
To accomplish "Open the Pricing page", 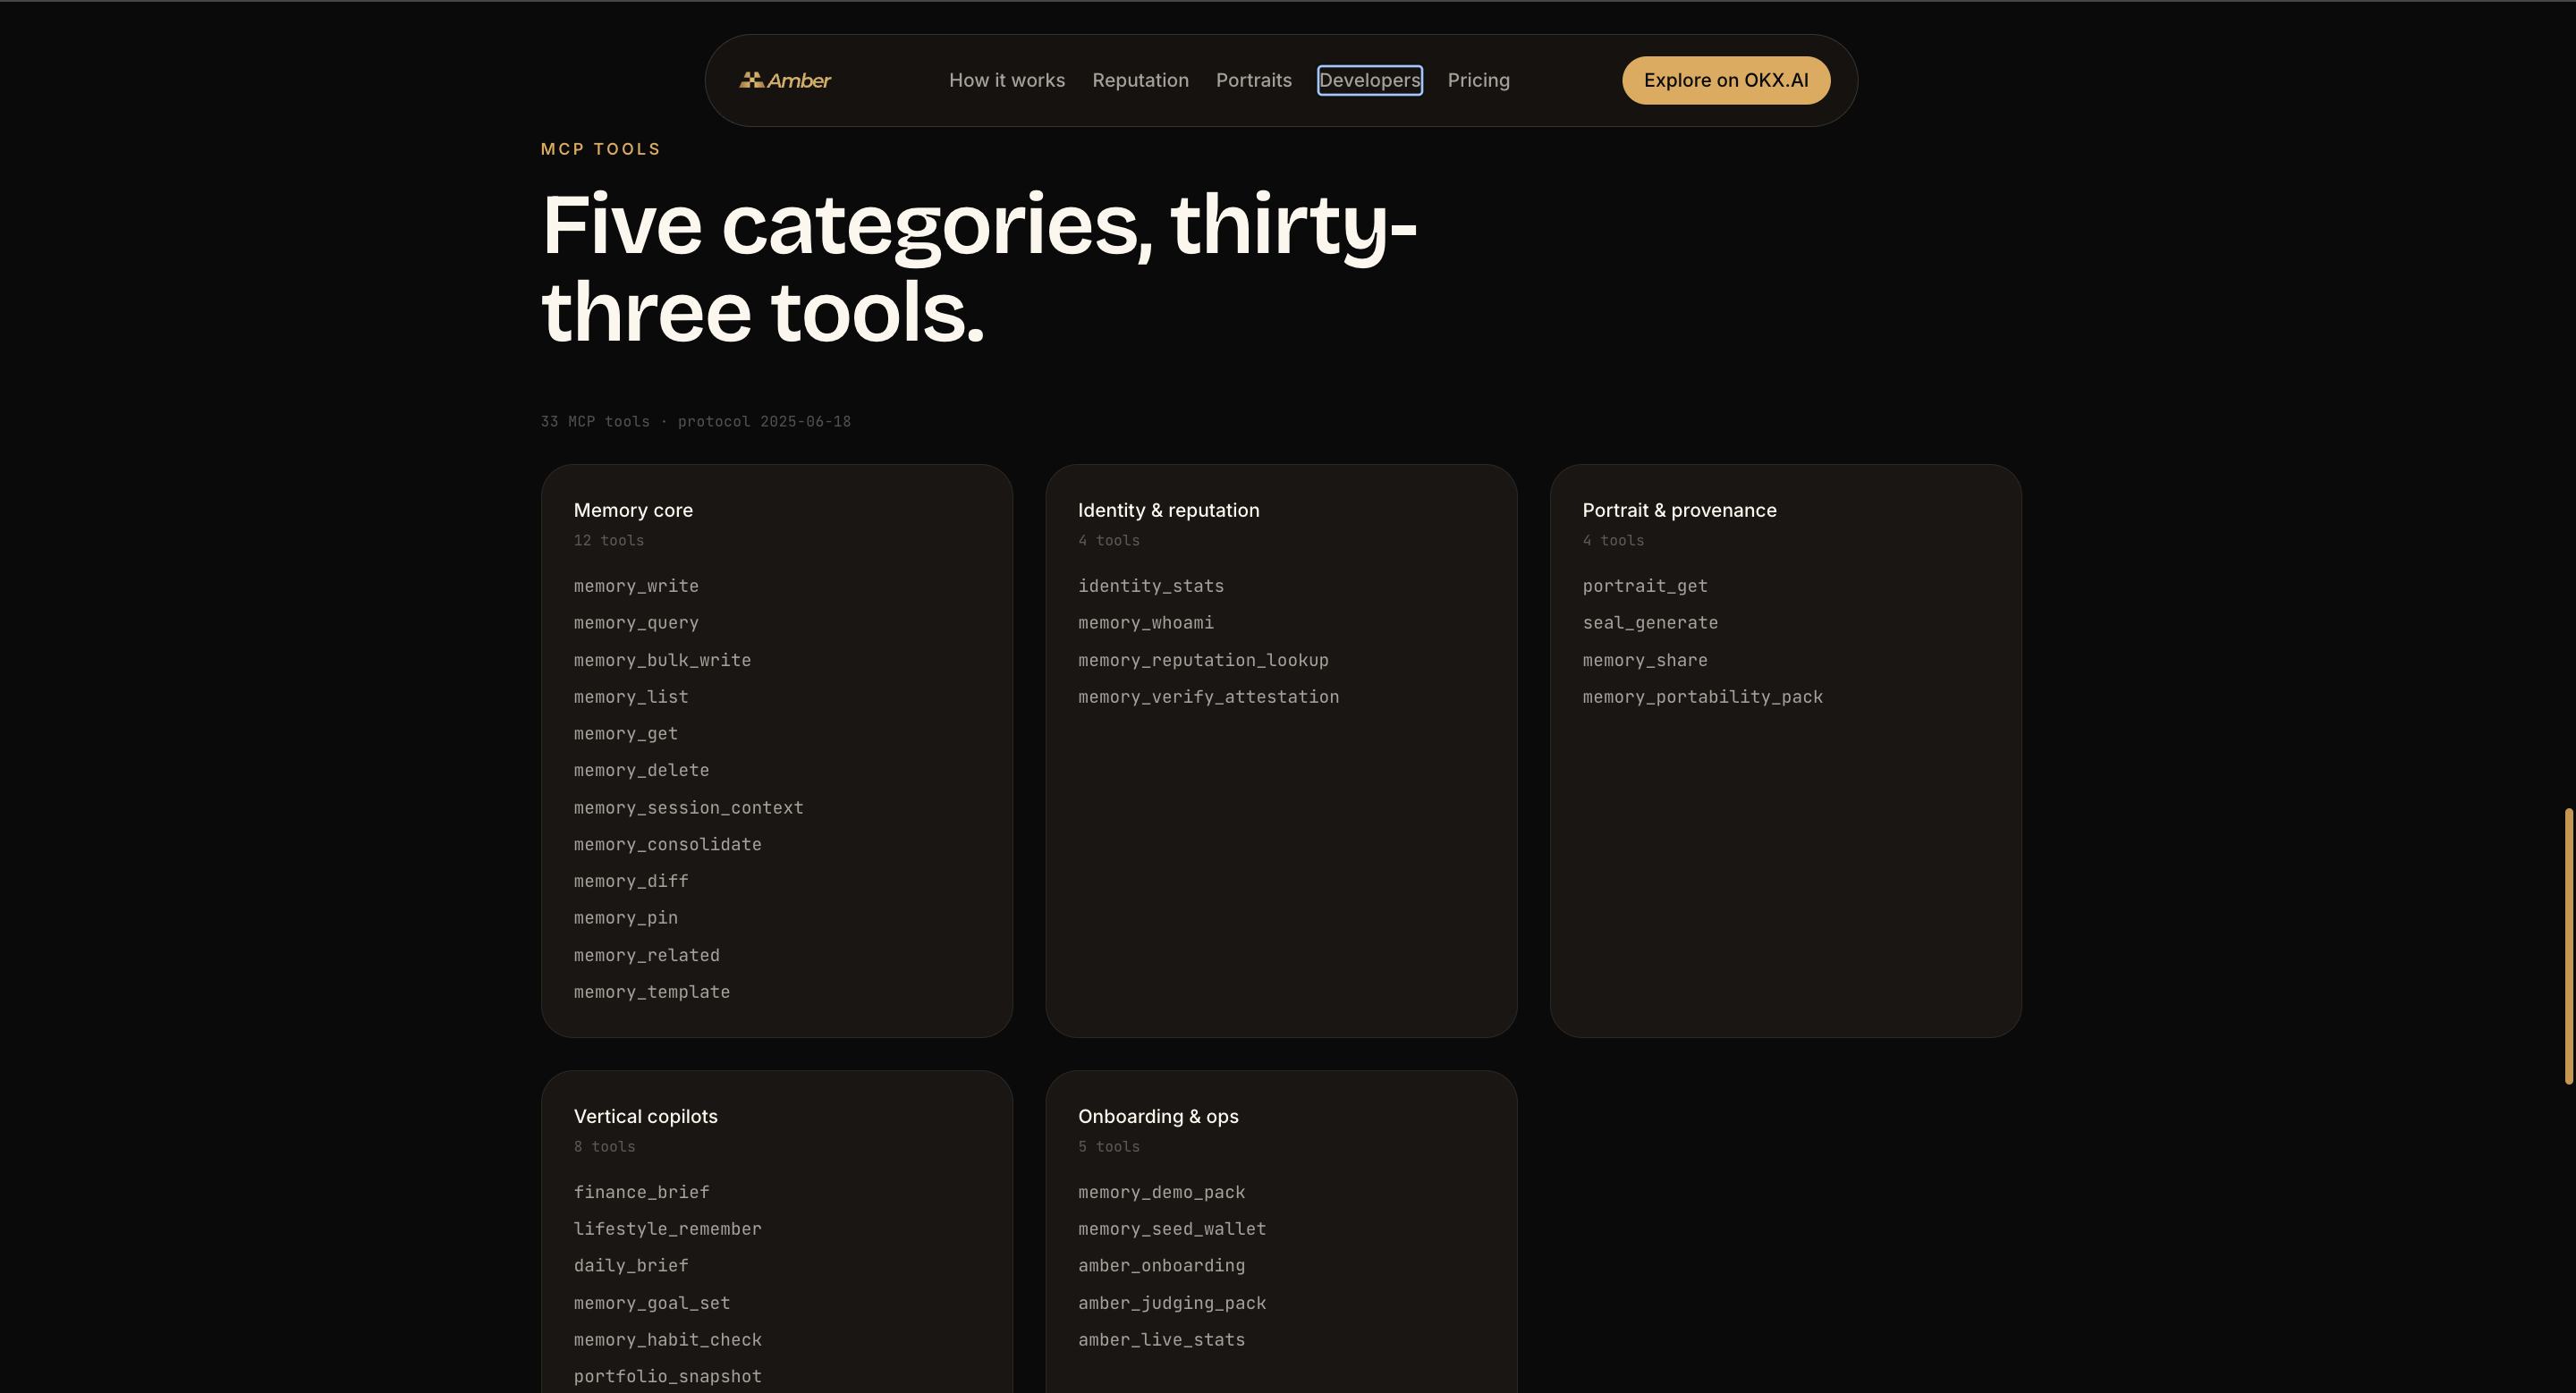I will 1478,80.
